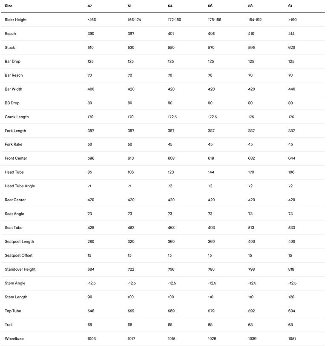328x346 pixels.
Task: Click the Crank Length row label
Action: 17,117
